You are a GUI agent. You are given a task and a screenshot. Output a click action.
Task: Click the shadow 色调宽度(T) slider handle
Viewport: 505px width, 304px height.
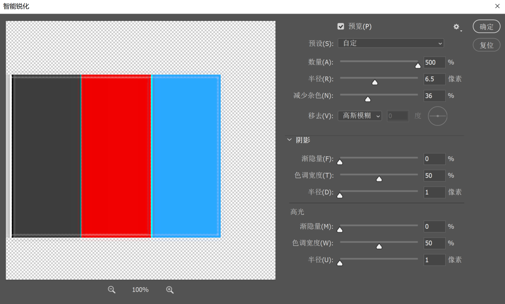379,179
